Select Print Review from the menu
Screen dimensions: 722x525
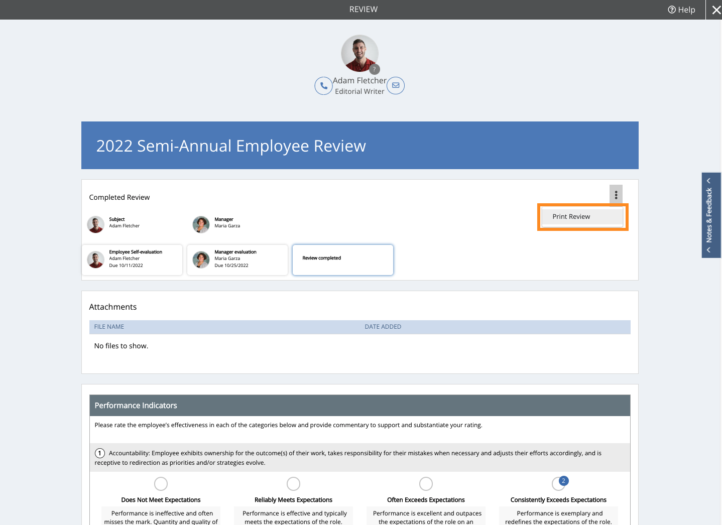tap(582, 216)
